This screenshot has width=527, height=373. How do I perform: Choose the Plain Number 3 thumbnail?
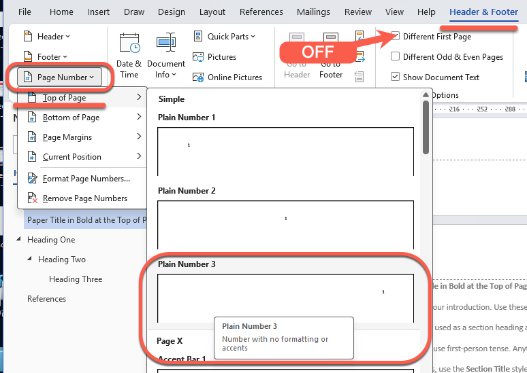click(285, 298)
